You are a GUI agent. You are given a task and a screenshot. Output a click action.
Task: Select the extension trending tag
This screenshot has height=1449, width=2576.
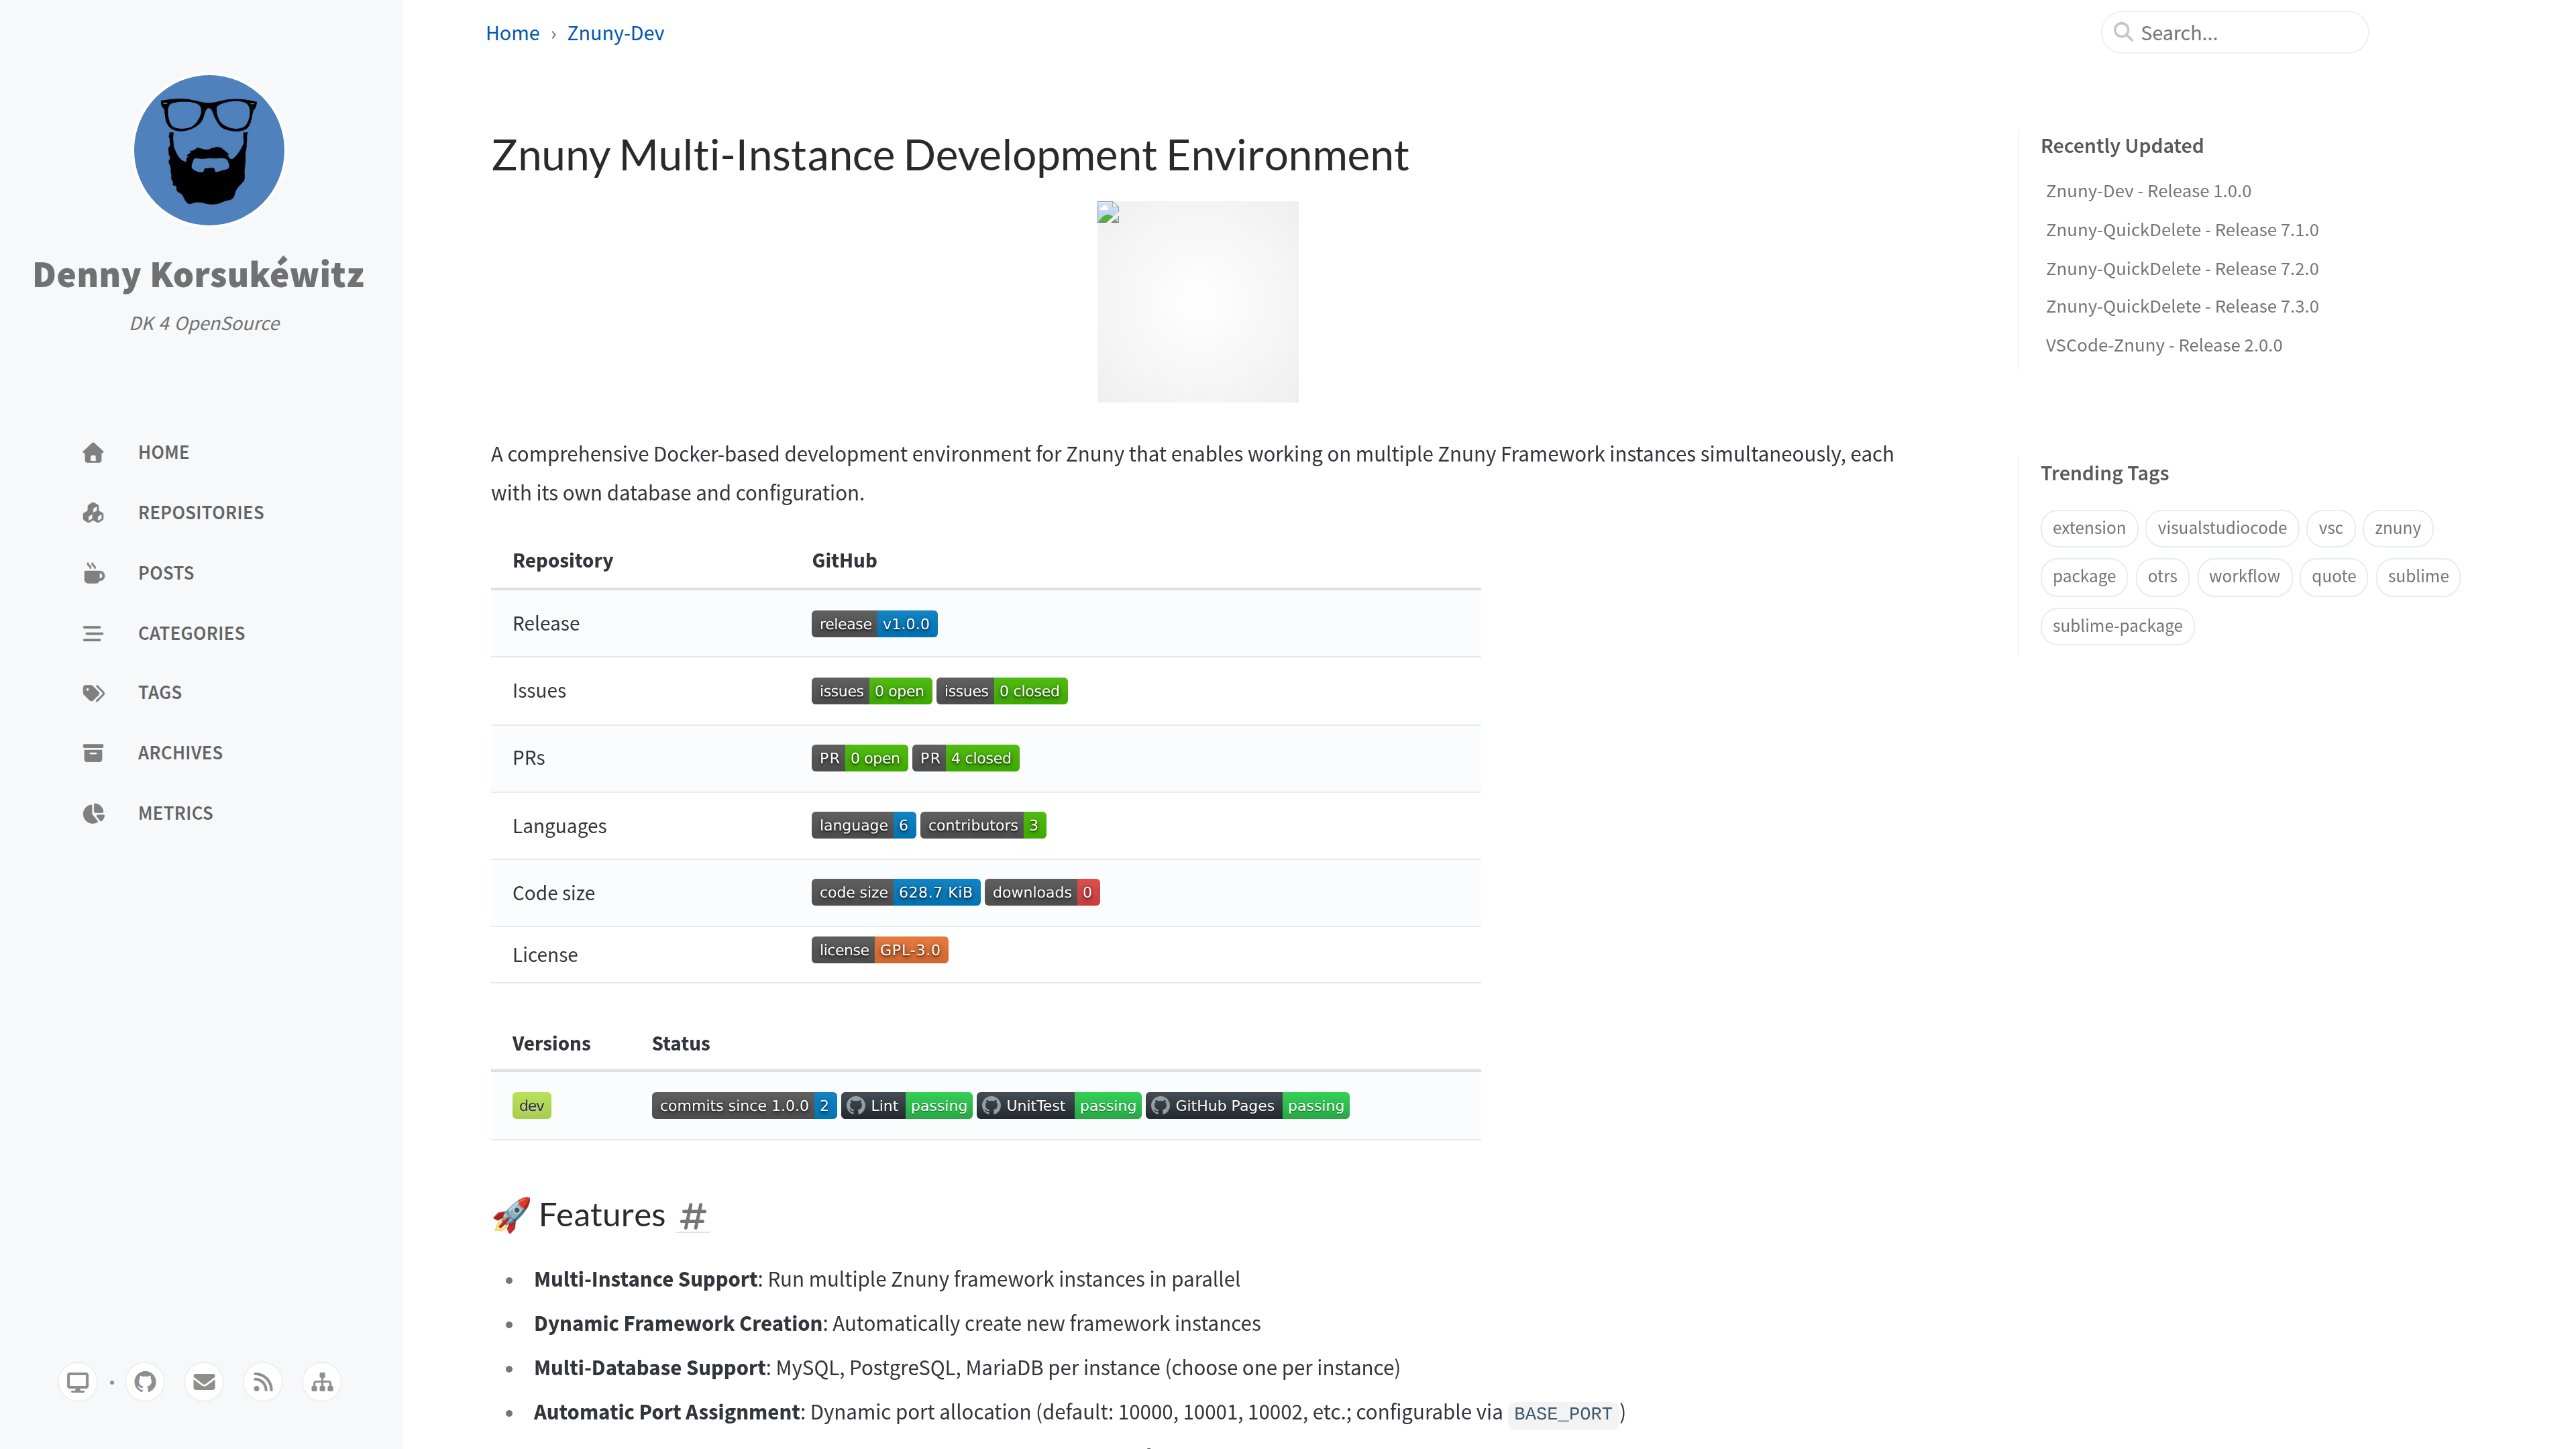[x=2089, y=528]
